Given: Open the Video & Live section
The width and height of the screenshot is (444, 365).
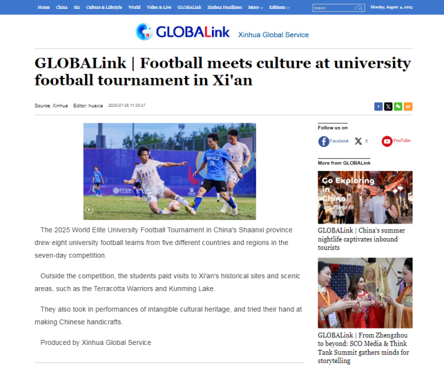Looking at the screenshot, I should [x=159, y=8].
